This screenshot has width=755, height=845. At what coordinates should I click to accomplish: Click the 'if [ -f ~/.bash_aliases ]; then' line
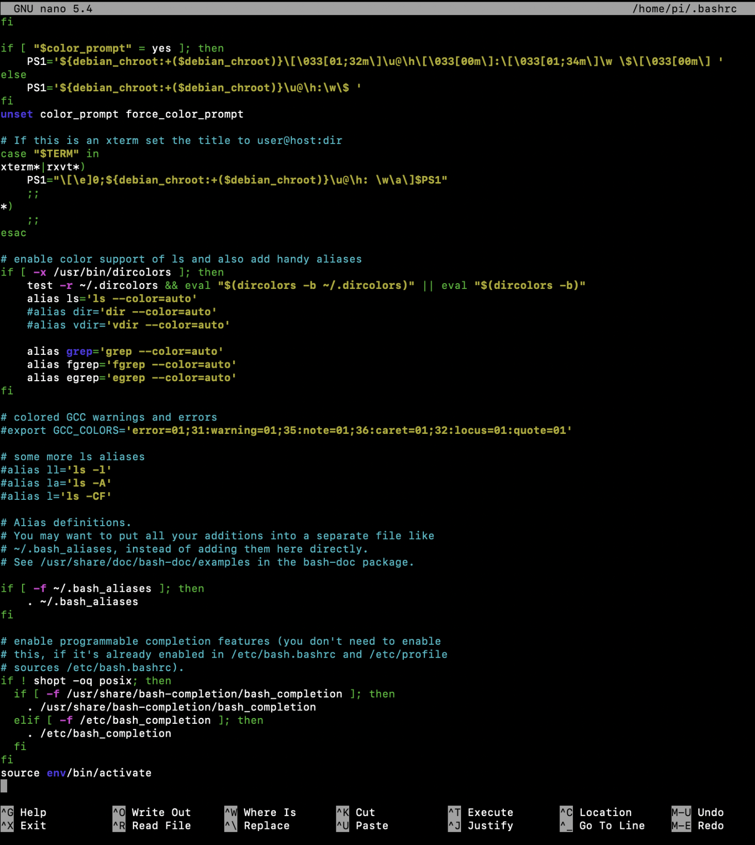[103, 588]
